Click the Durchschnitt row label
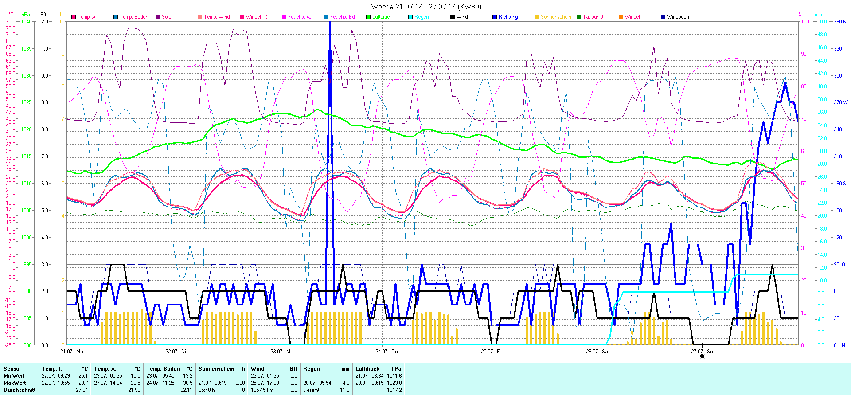 point(20,390)
